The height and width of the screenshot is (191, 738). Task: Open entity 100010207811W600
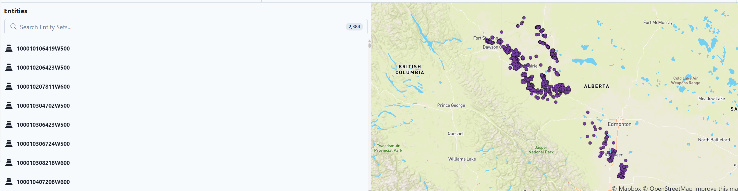pos(43,87)
